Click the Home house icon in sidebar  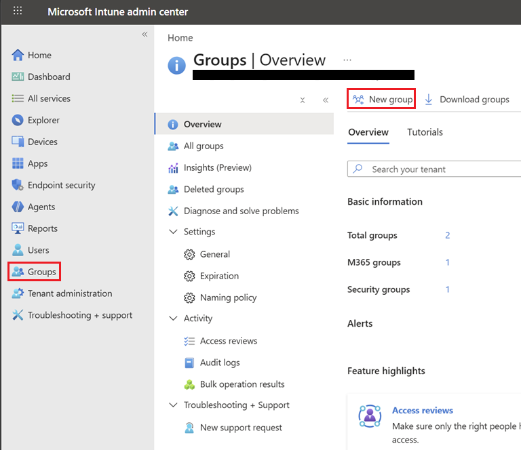pyautogui.click(x=18, y=55)
